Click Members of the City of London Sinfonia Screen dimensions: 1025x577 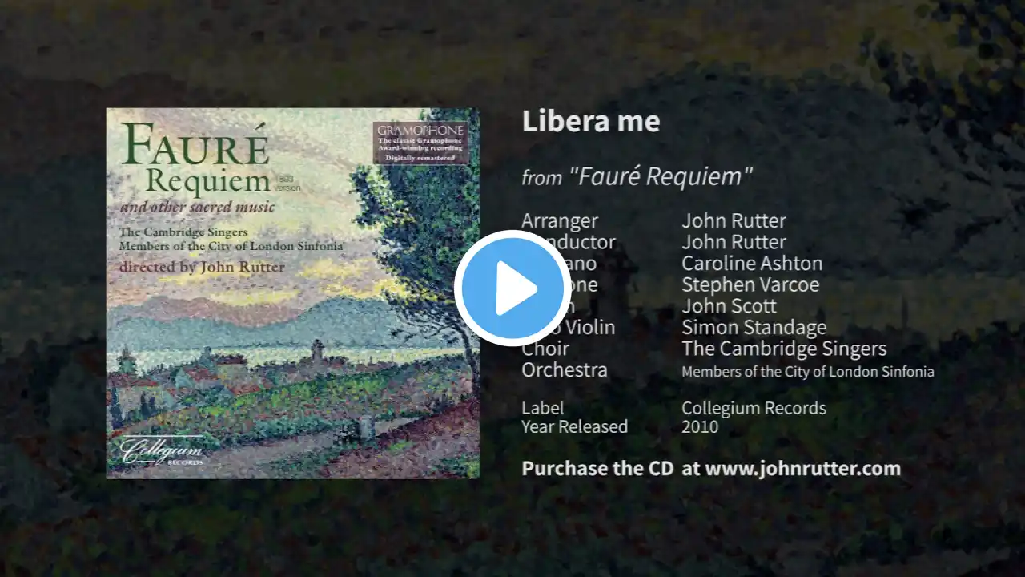click(807, 372)
